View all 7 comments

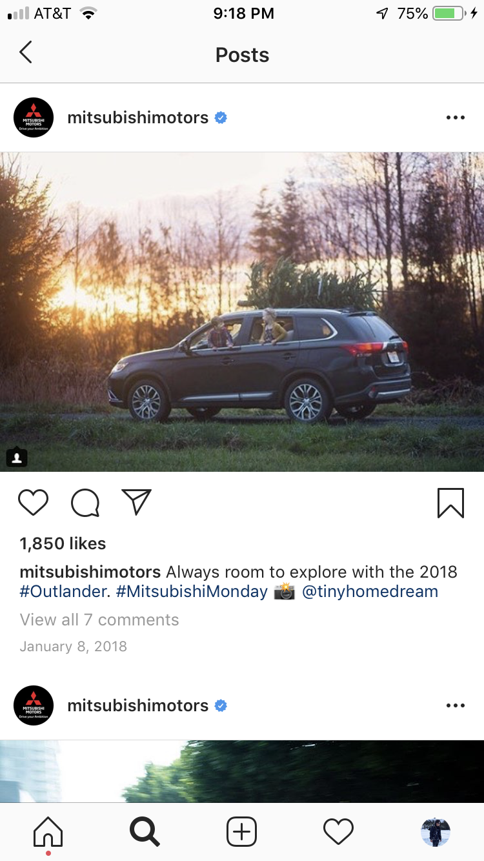pos(99,620)
